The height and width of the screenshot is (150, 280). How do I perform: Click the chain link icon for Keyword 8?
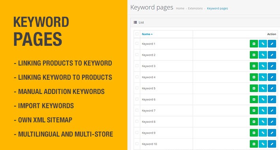click(x=263, y=122)
